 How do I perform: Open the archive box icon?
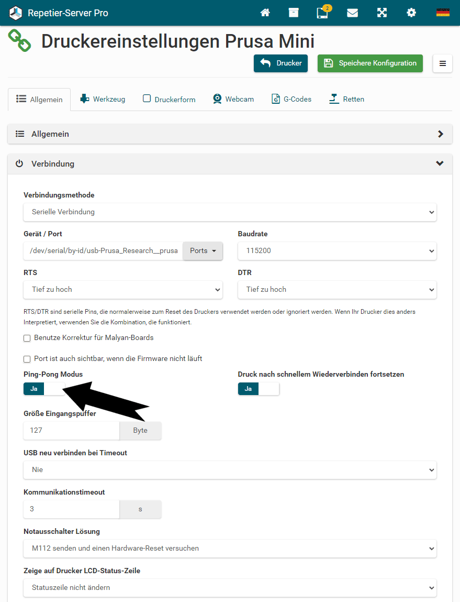(x=294, y=13)
